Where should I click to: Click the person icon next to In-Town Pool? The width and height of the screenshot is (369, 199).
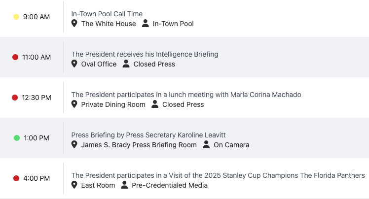coord(145,24)
